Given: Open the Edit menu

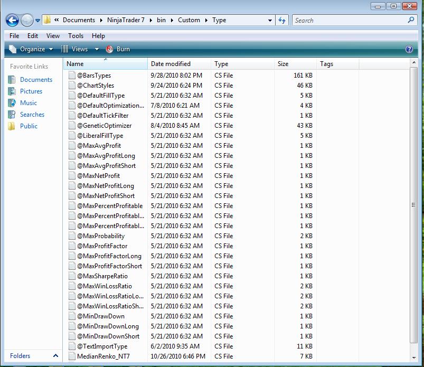Looking at the screenshot, I should tap(32, 36).
